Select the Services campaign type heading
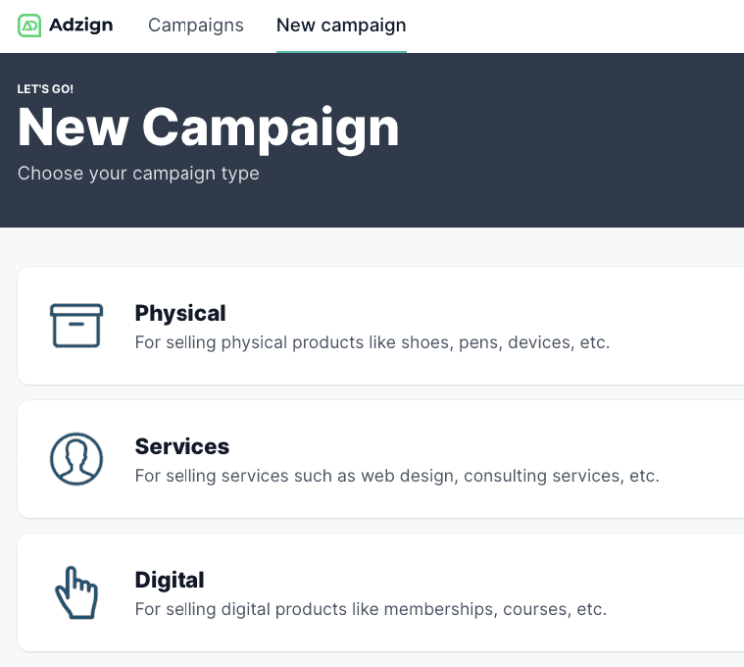The image size is (744, 667). pos(182,447)
